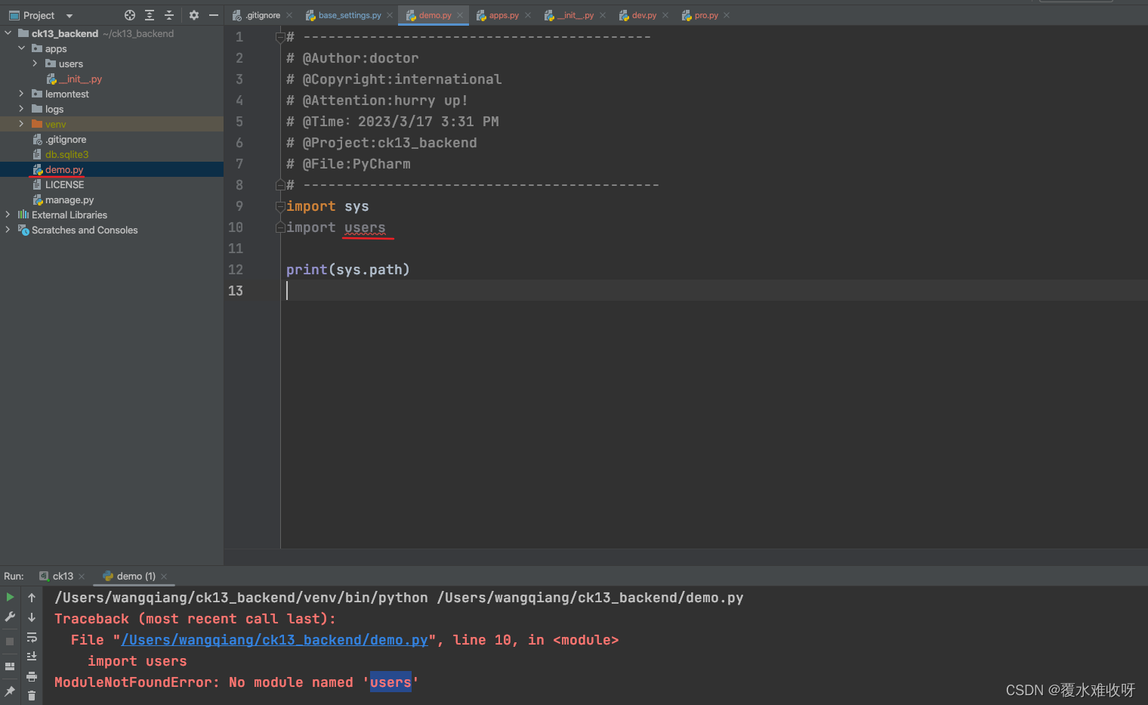Image resolution: width=1148 pixels, height=705 pixels.
Task: Select manage.py in project tree
Action: coord(69,199)
